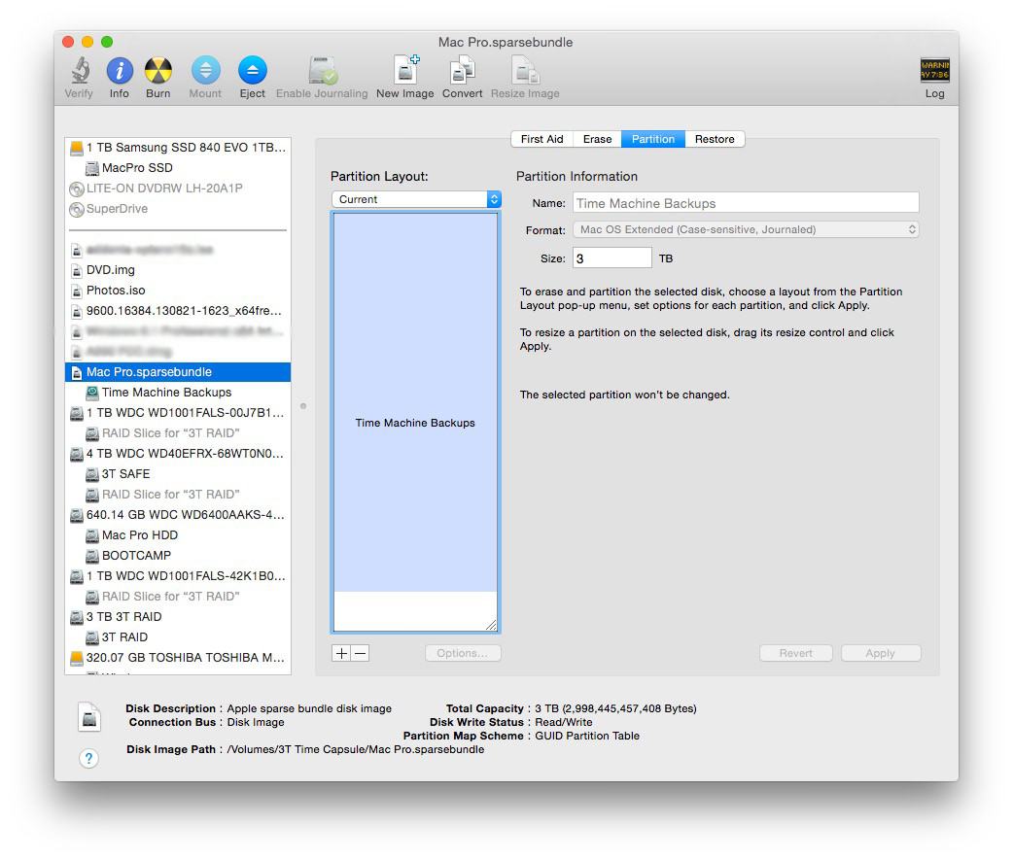Select the 1 TB Samsung SSD 840 EVO disk
This screenshot has width=1013, height=859.
coord(178,148)
